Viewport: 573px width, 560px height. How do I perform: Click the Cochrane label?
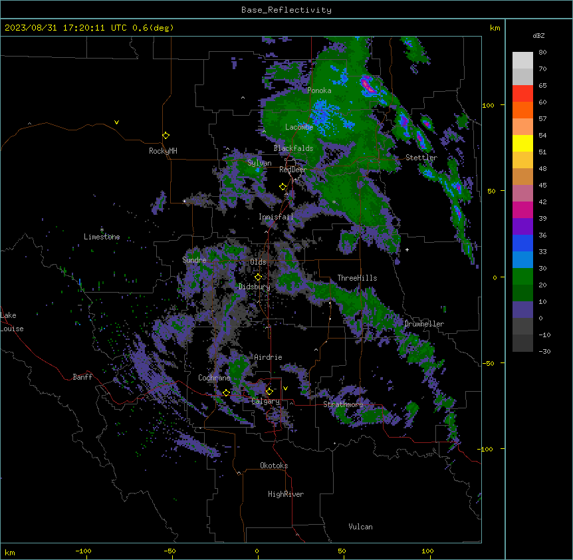point(214,378)
